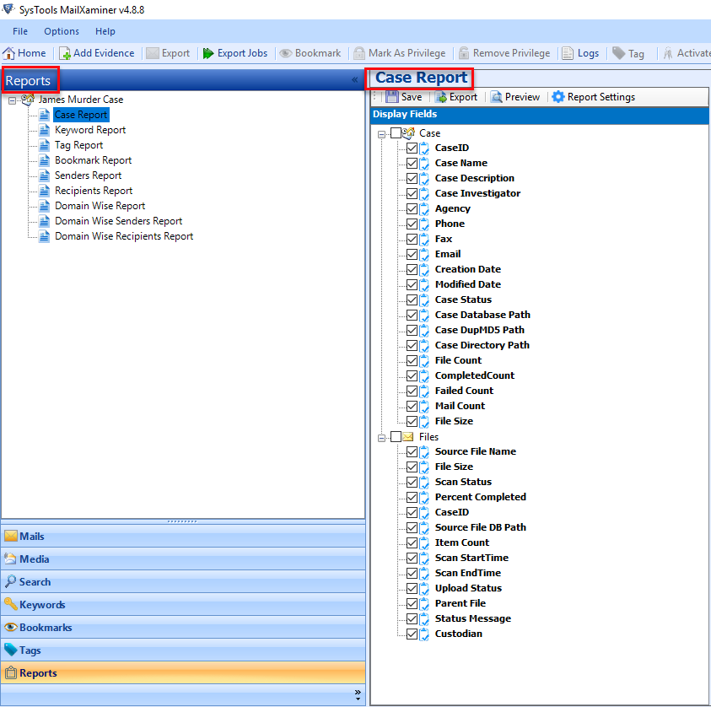Collapse the Case field group
711x707 pixels.
(x=381, y=133)
